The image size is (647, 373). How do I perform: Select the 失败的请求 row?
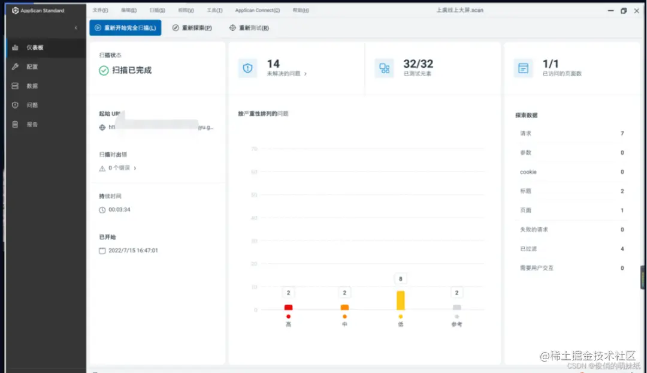[572, 230]
